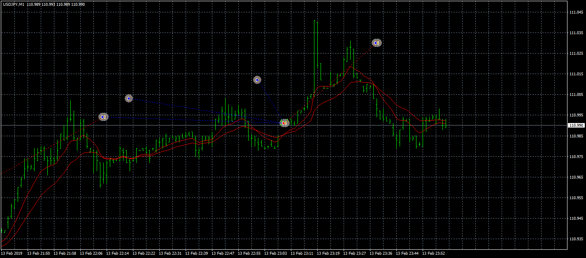
Task: Click the '13 Feb 23:03' time label
Action: click(x=275, y=253)
